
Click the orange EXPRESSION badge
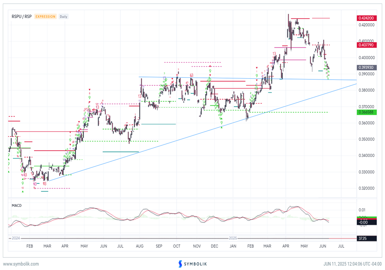point(45,16)
